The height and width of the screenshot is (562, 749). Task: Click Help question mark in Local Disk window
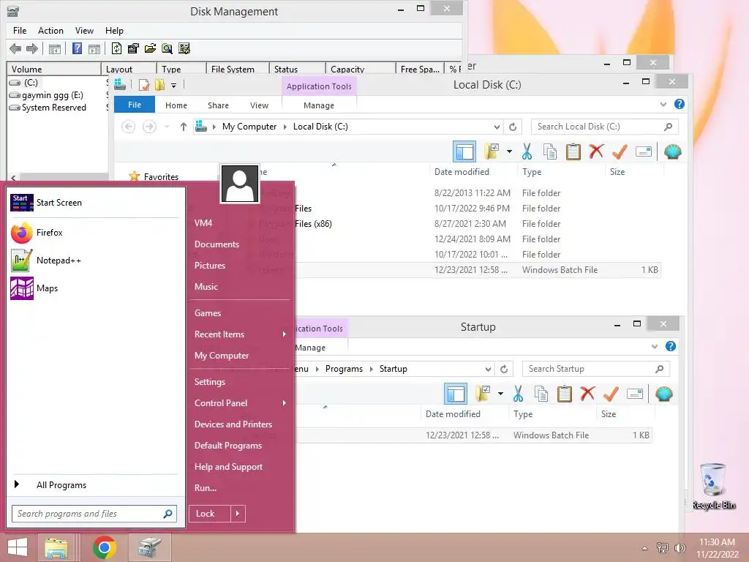680,104
